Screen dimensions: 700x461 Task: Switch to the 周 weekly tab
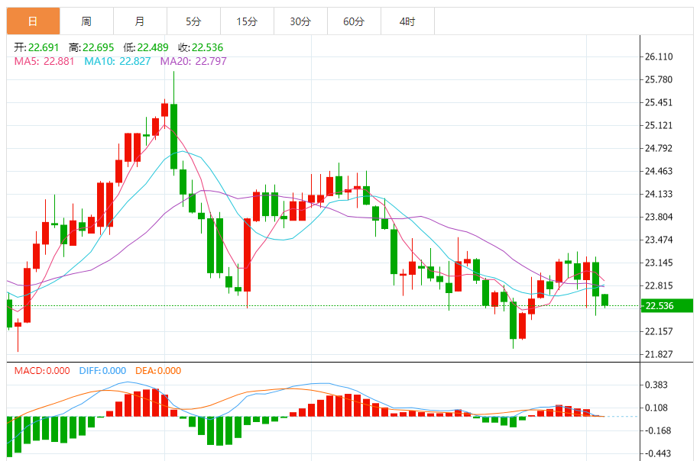click(x=86, y=21)
